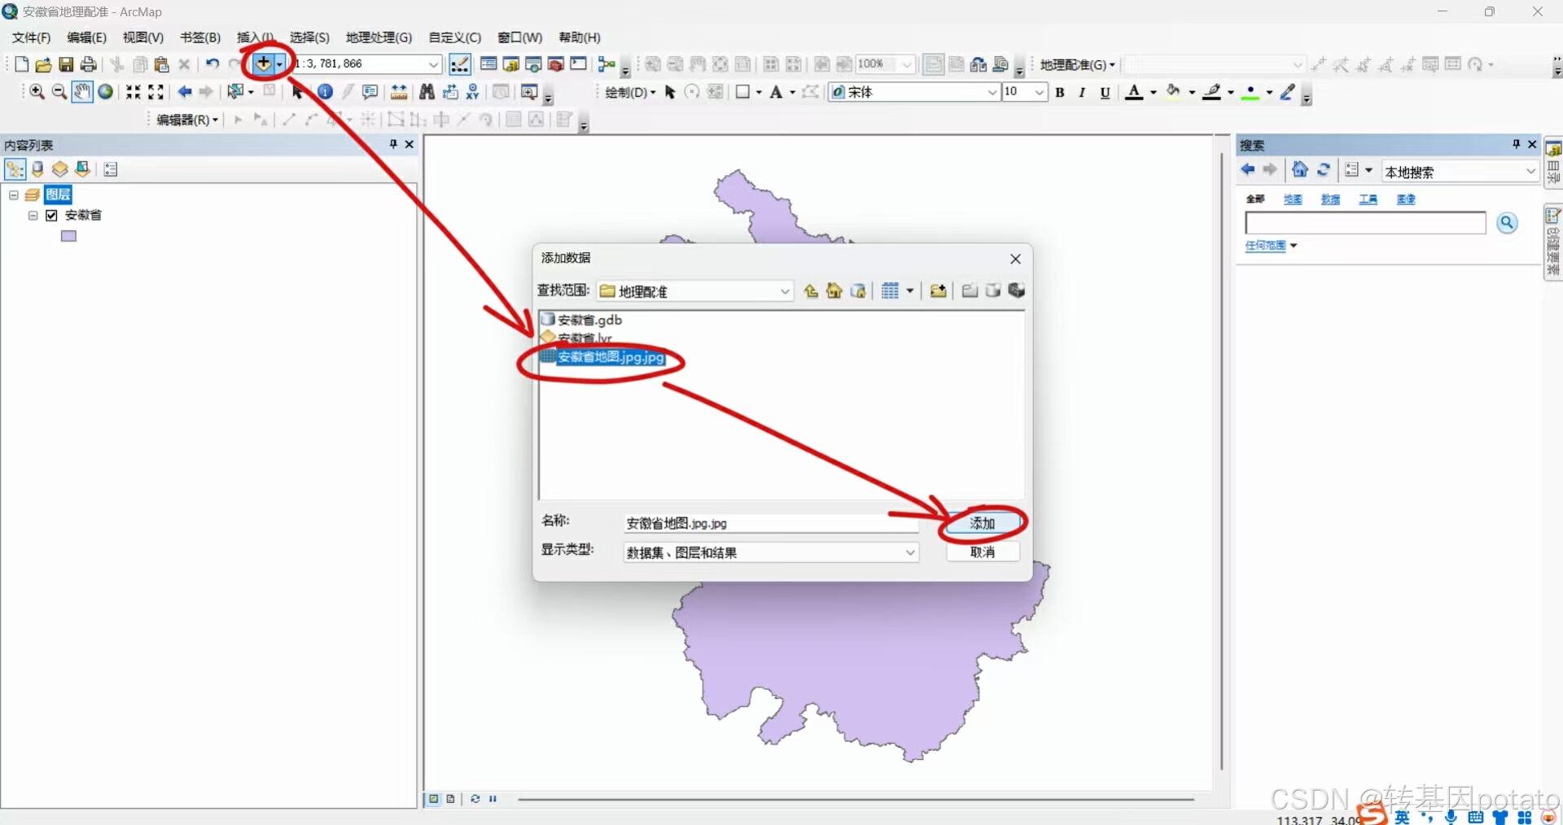Viewport: 1563px width, 825px height.
Task: Zoom to Full Extent globe icon
Action: pyautogui.click(x=105, y=92)
